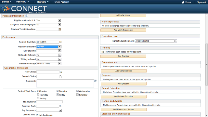This screenshot has width=208, height=117.
Task: Uncheck the Monday work day
Action: (38, 91)
